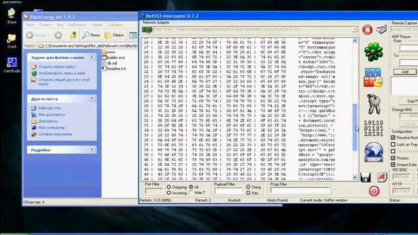The height and width of the screenshot is (235, 418).
Task: Switch to the binary digits raw mode icon
Action: tap(374, 129)
